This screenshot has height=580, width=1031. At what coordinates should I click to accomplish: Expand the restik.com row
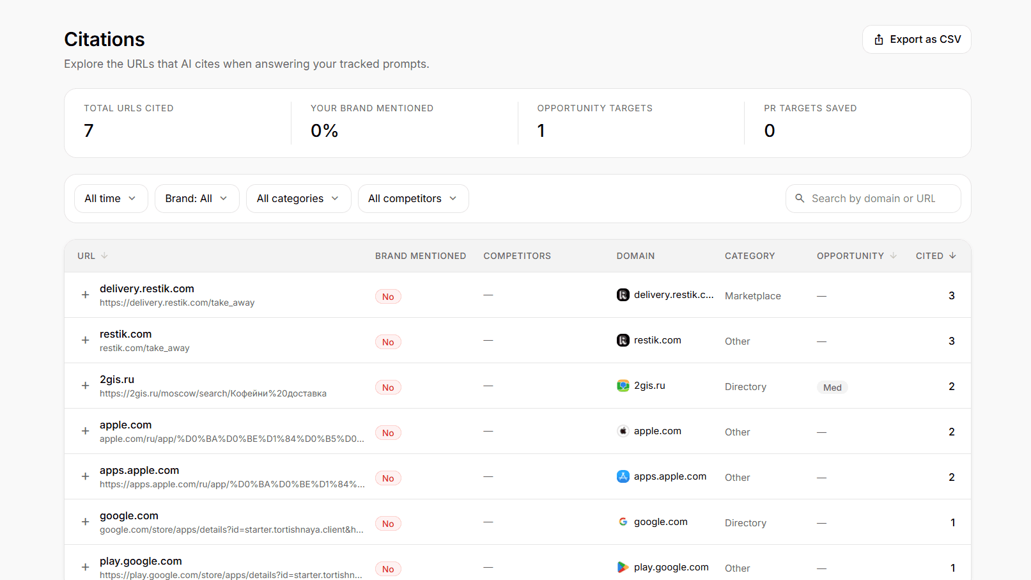(x=85, y=340)
